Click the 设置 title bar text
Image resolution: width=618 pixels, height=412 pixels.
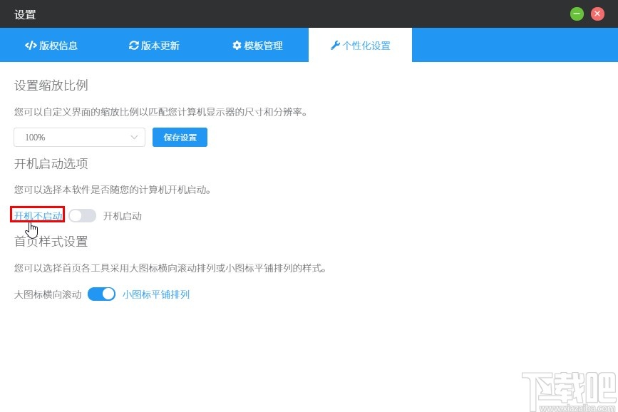click(25, 14)
